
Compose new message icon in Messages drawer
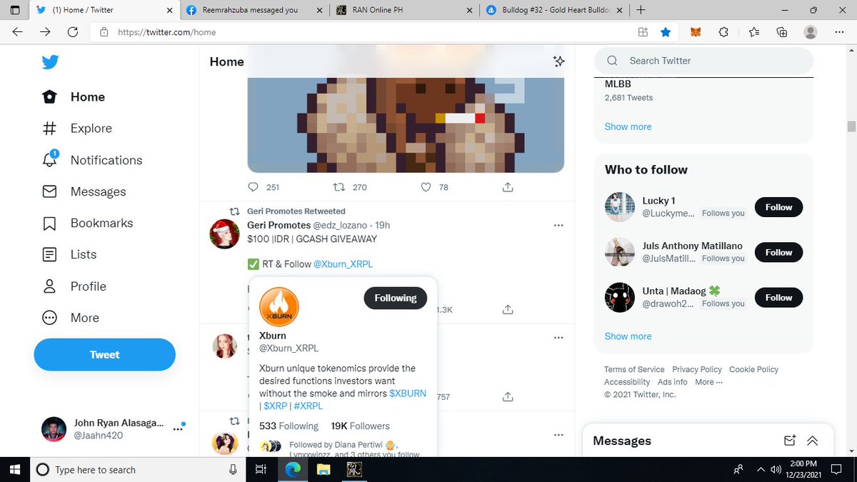[x=790, y=441]
